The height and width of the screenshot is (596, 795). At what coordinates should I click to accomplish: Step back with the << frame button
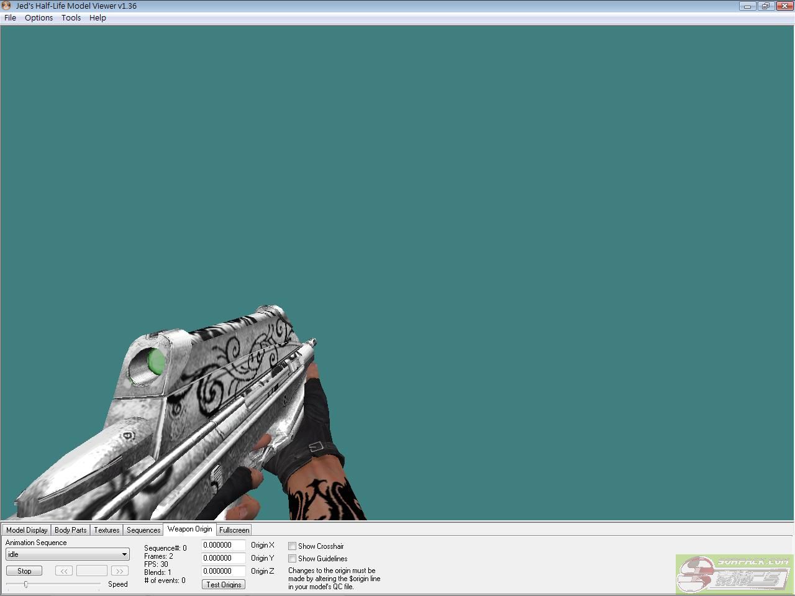pos(64,571)
